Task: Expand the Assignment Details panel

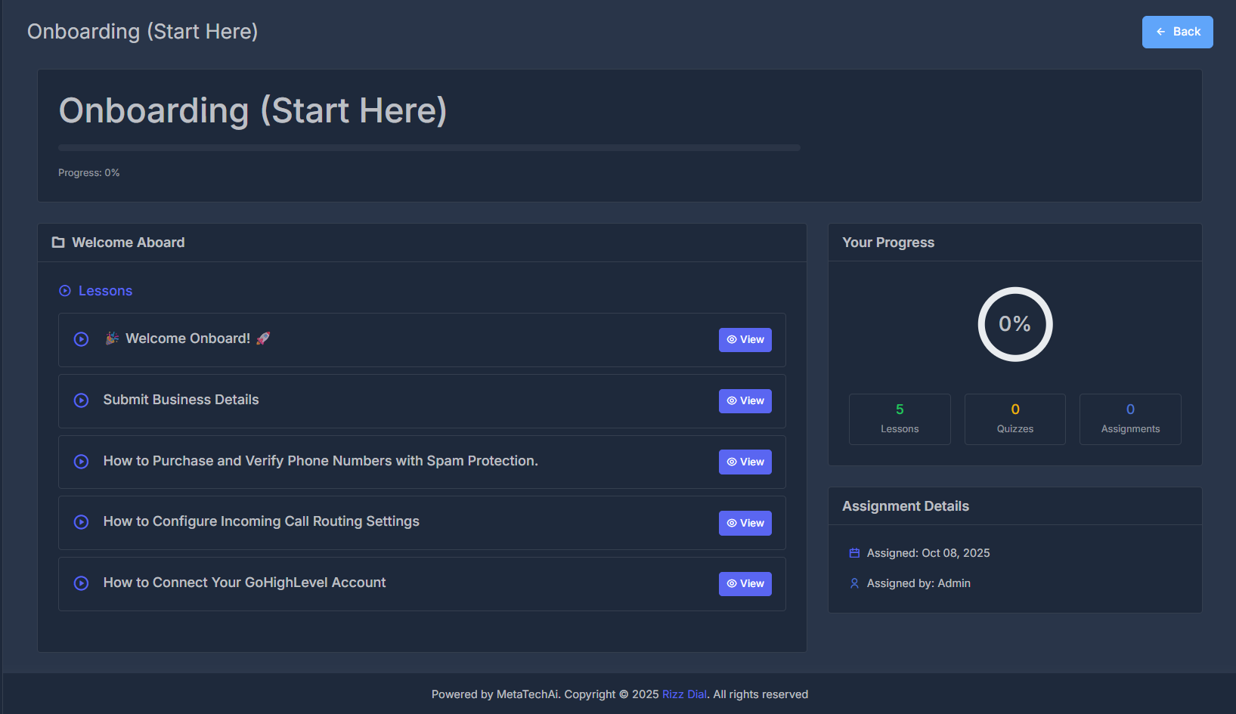Action: point(905,505)
